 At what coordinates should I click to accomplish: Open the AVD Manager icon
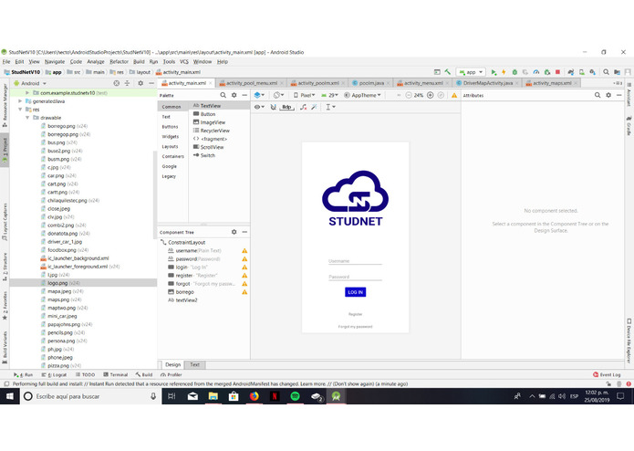coord(582,72)
